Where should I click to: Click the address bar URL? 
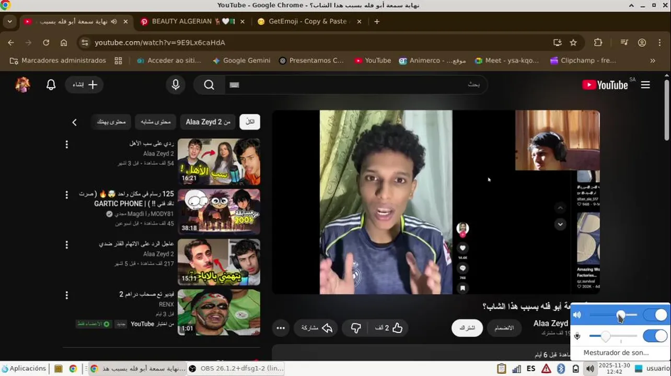[159, 43]
